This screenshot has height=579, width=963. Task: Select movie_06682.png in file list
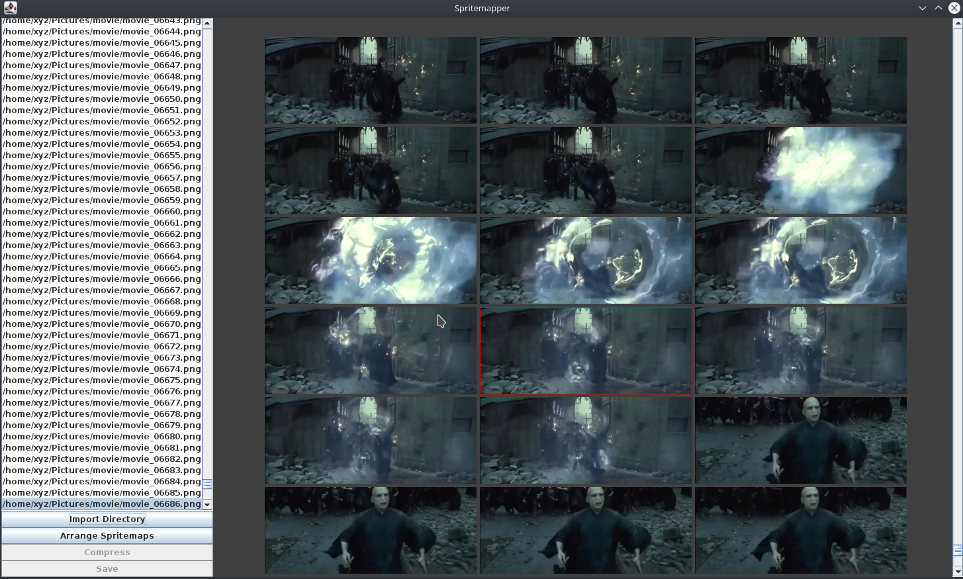point(102,459)
